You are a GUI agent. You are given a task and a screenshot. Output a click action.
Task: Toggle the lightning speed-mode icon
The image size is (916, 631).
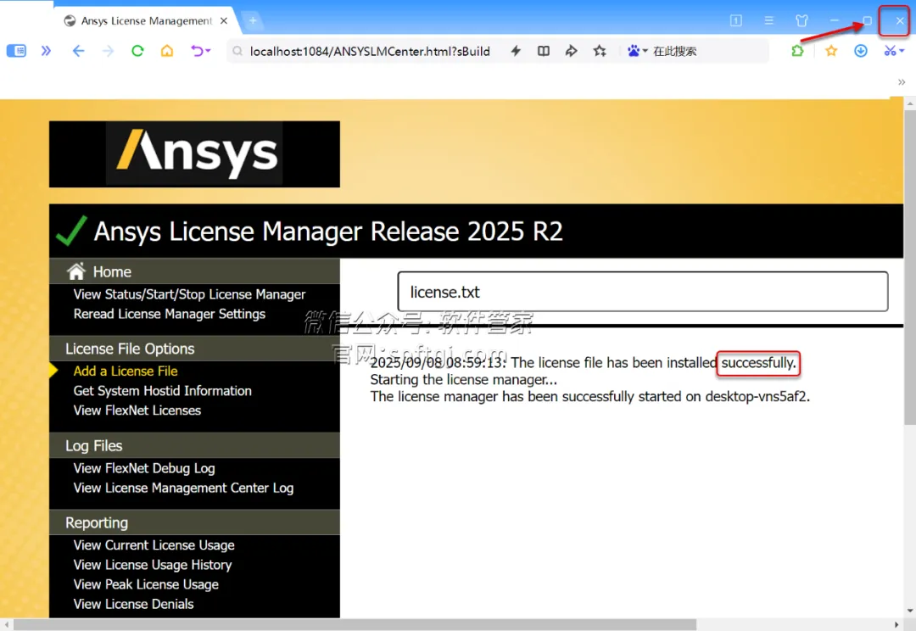coord(516,51)
